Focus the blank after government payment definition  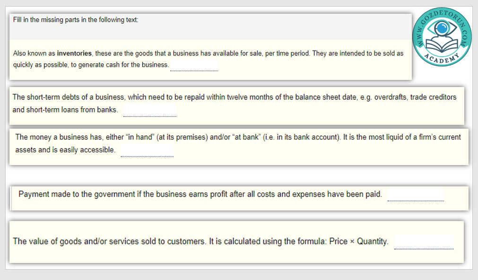(x=416, y=195)
